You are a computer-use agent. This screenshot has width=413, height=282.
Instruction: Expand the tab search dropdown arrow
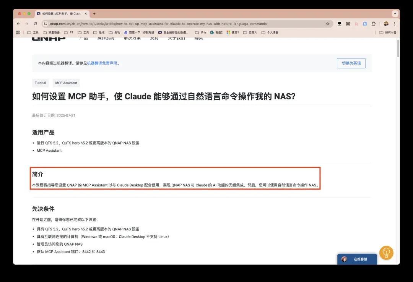click(395, 14)
